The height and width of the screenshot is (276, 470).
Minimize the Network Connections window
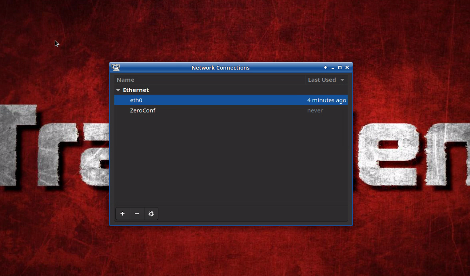point(333,68)
